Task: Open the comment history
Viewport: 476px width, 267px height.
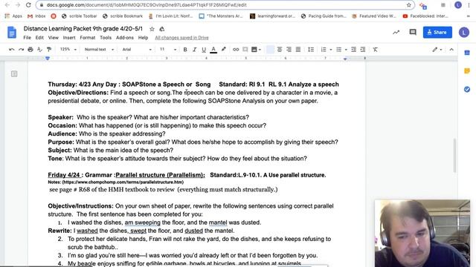Action: (x=413, y=32)
